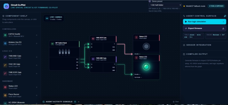Click the Circuit Co-Pilot robot logo

click(6, 6)
